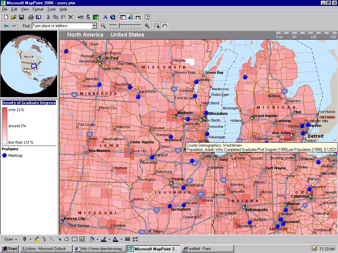The height and width of the screenshot is (253, 338).
Task: Open the Format menu
Action: click(x=38, y=9)
